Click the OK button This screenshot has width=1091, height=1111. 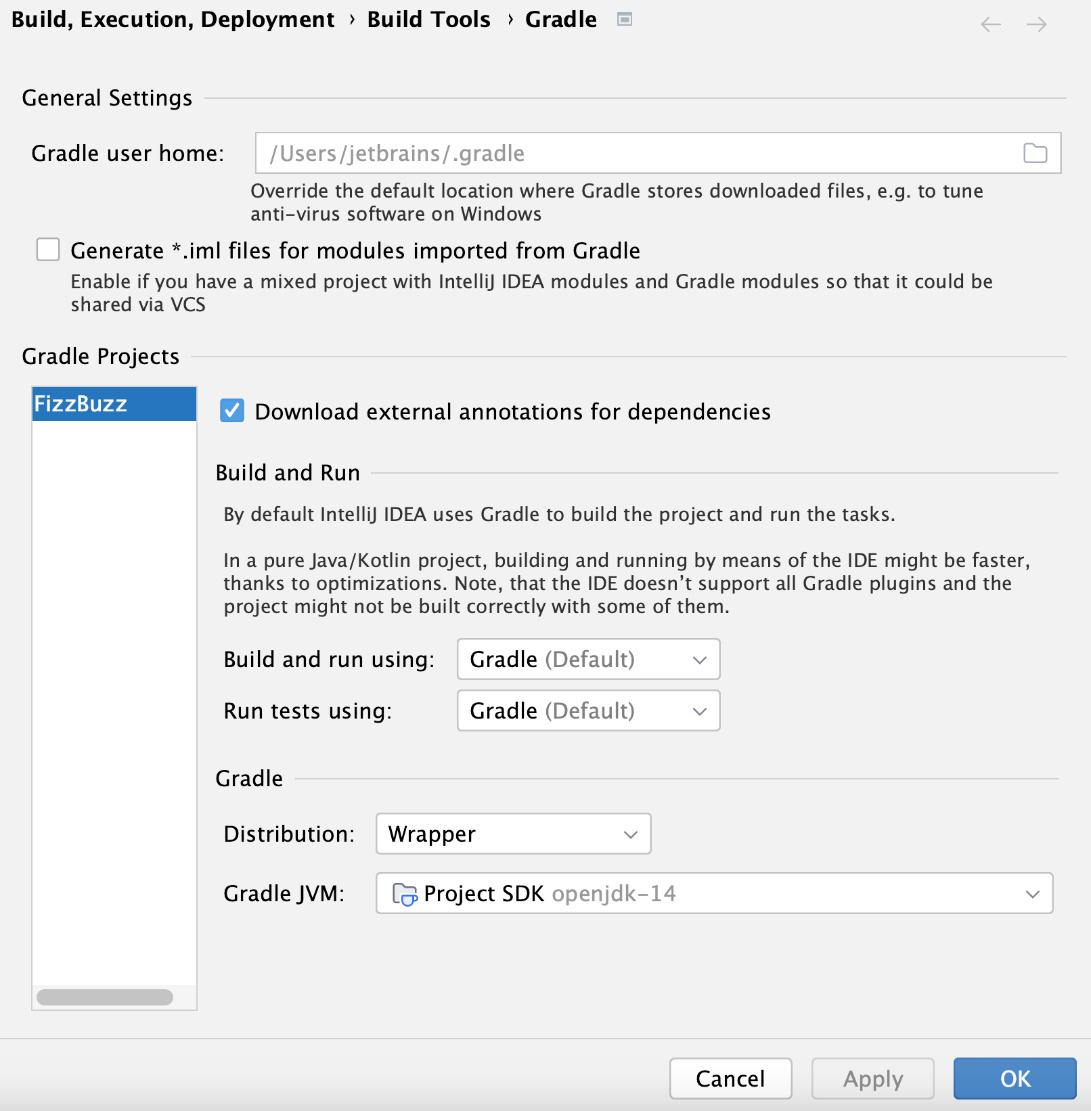click(x=1015, y=1079)
